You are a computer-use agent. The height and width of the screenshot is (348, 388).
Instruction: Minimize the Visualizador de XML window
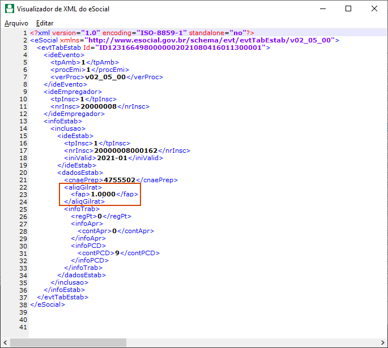point(322,9)
